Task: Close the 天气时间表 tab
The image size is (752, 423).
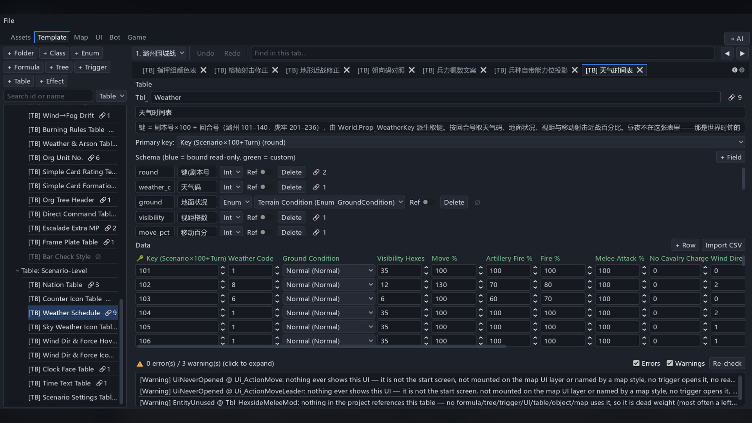Action: (x=640, y=70)
